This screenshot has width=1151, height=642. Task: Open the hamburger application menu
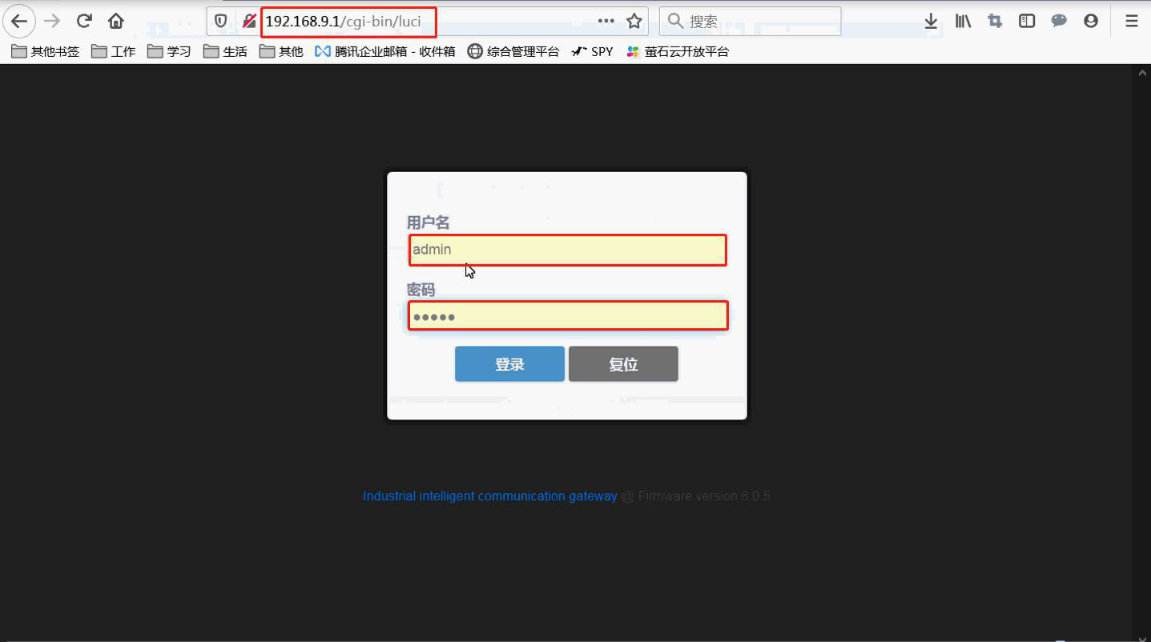coord(1132,22)
